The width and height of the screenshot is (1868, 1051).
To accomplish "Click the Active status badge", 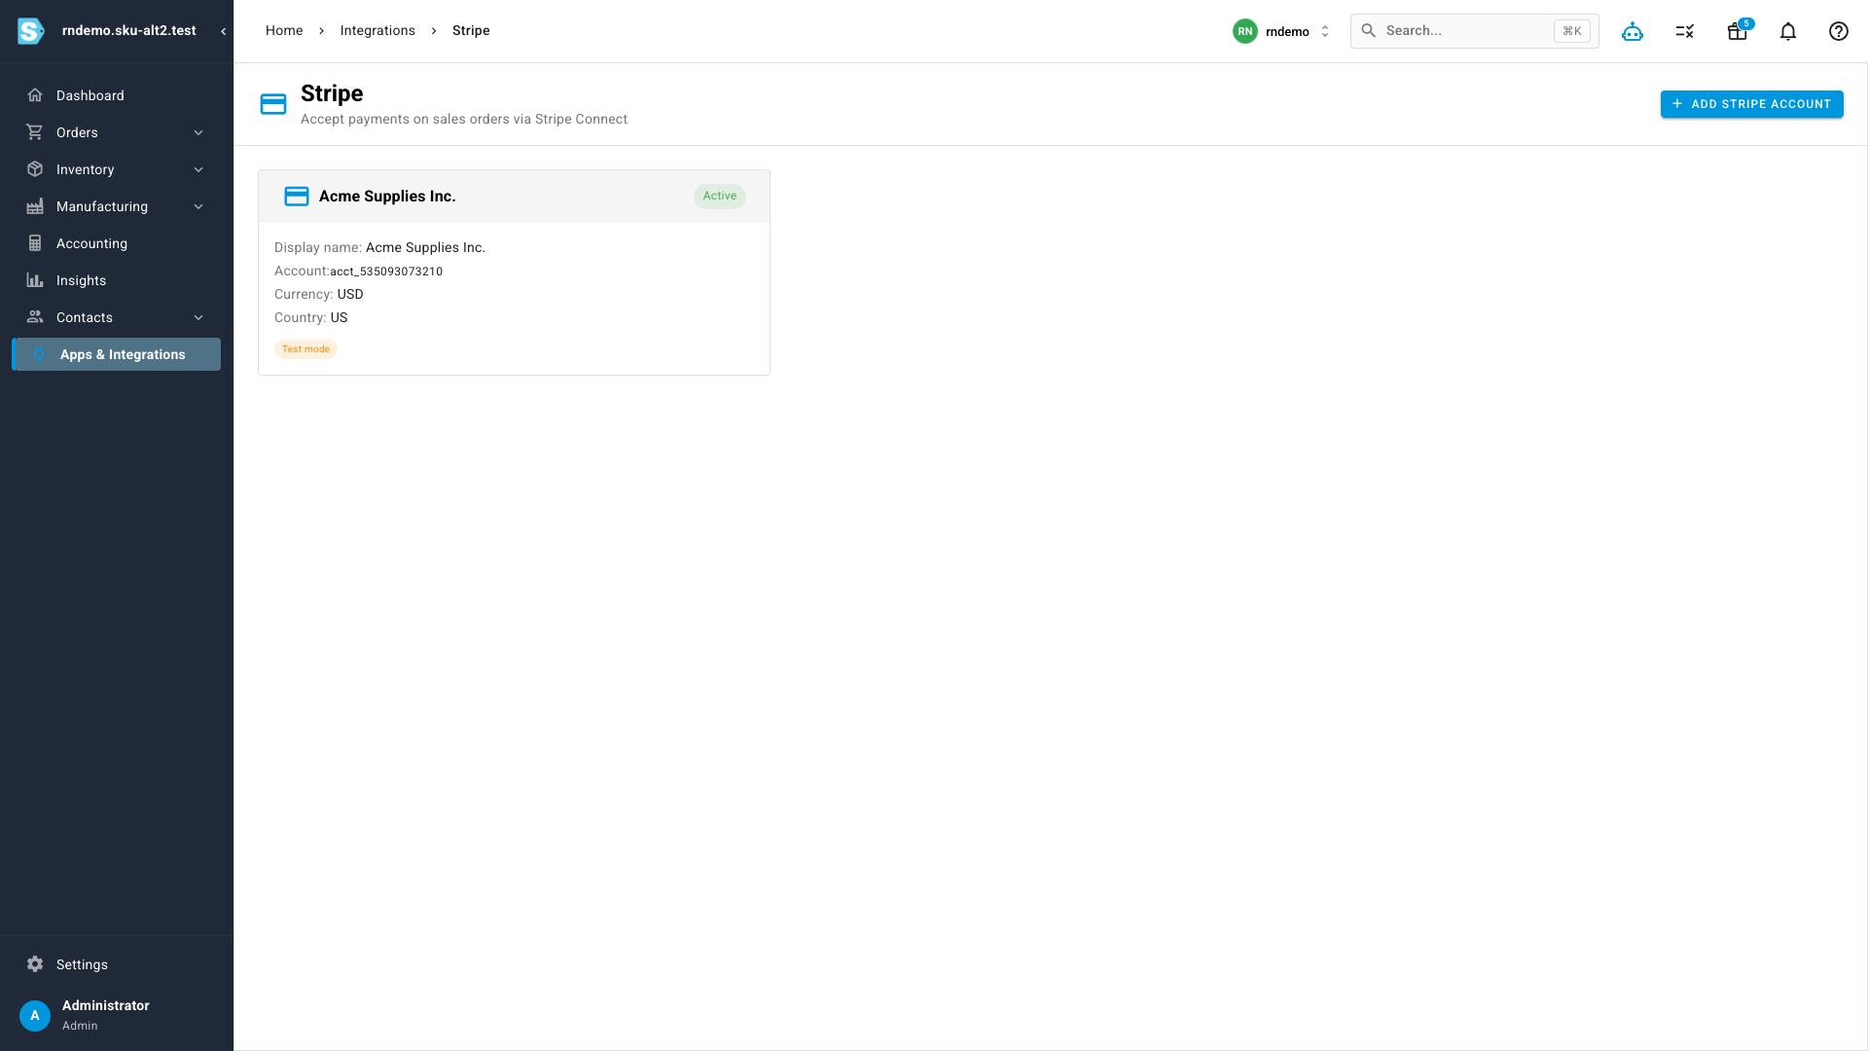I will (x=720, y=197).
